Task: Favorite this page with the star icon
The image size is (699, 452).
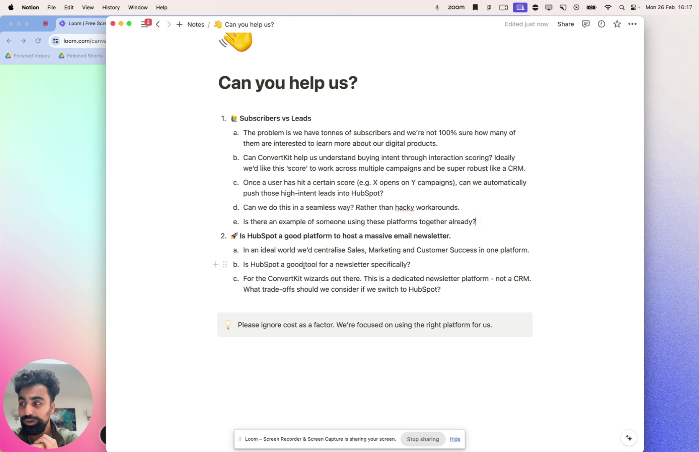Action: coord(617,24)
